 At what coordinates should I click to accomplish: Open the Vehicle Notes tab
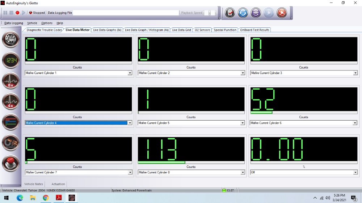pos(34,184)
